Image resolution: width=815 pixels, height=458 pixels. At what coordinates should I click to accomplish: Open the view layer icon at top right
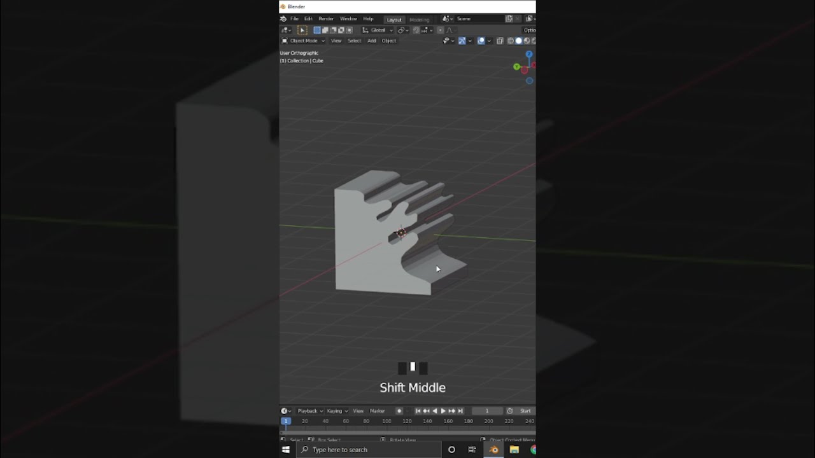pos(530,19)
